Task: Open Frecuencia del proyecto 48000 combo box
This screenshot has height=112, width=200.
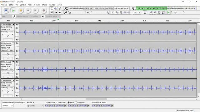Action: (7, 105)
